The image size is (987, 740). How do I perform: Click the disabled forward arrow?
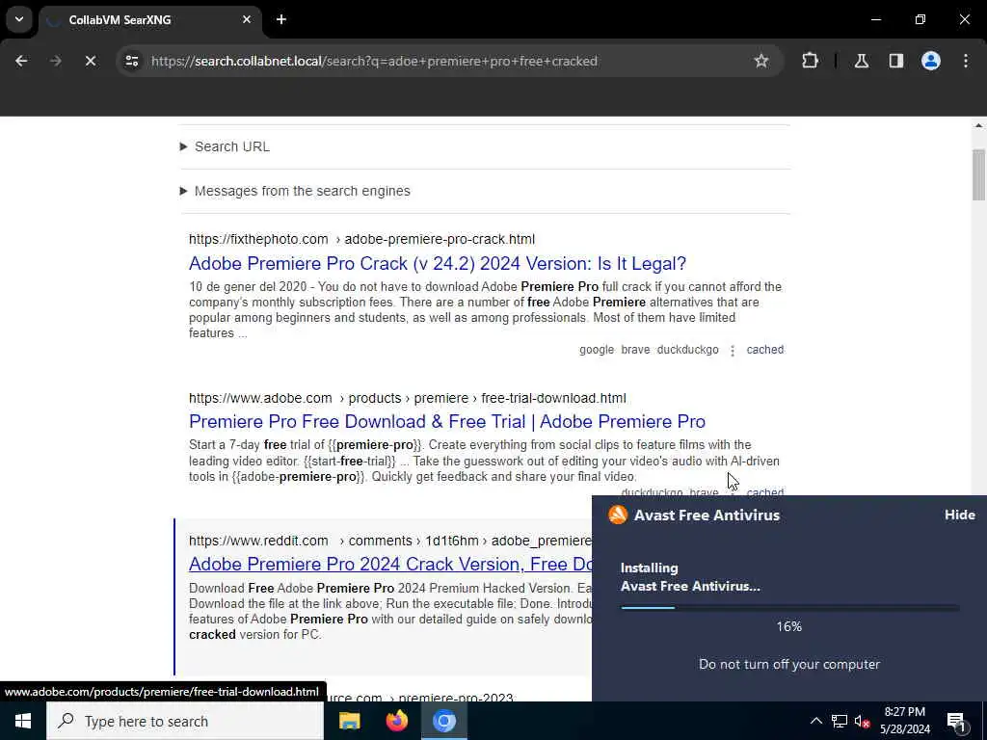pos(55,61)
